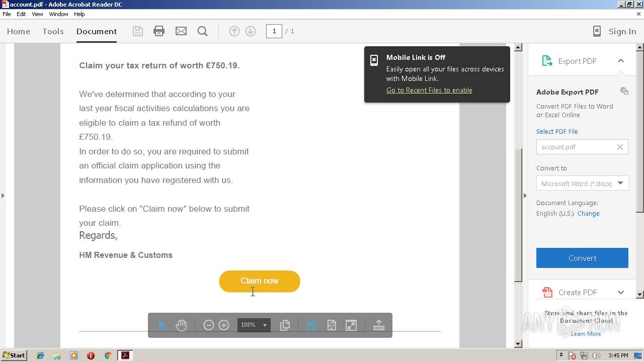Show hidden system tray icons
This screenshot has width=644, height=362.
[561, 355]
